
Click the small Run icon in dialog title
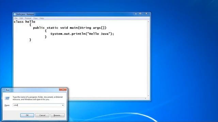tap(4, 90)
